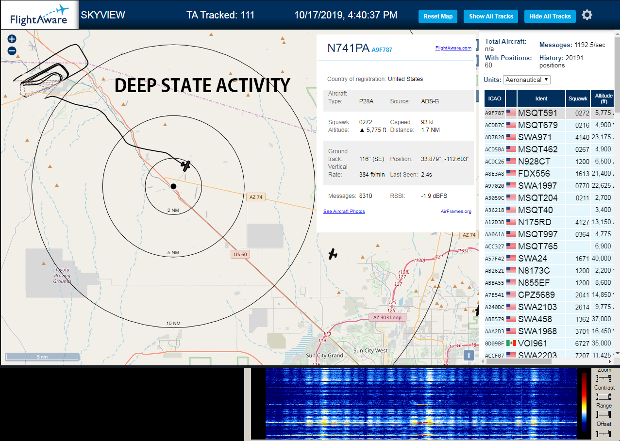Open the settings gear icon
The width and height of the screenshot is (620, 441).
pyautogui.click(x=587, y=15)
